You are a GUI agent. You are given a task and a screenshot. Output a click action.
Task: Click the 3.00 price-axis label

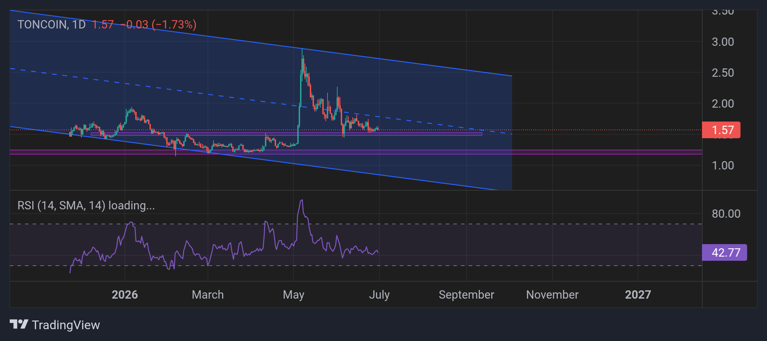pyautogui.click(x=723, y=42)
